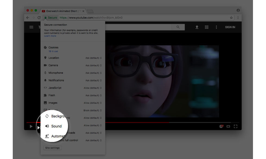Open Flash Ask (default) dropdown

tap(93, 95)
